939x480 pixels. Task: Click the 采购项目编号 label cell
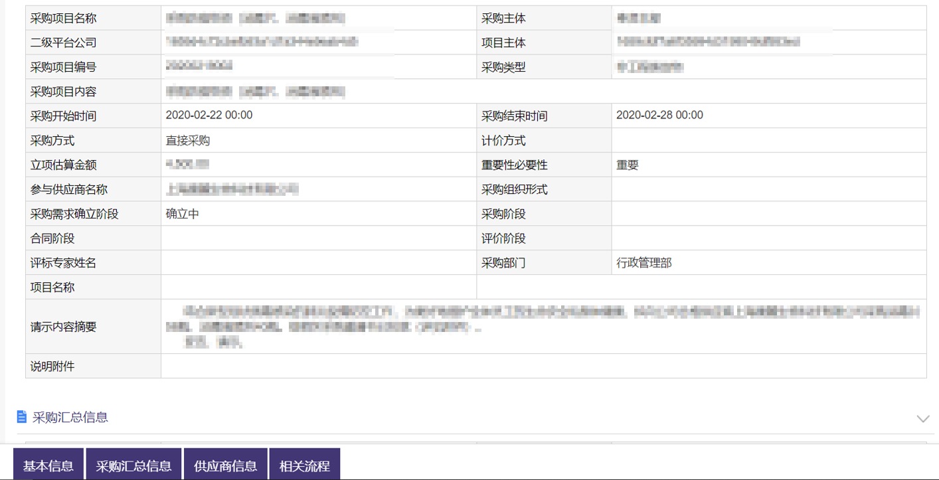(x=93, y=67)
